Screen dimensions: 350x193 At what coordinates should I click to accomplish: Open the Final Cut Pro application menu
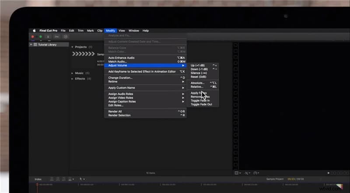coord(49,31)
